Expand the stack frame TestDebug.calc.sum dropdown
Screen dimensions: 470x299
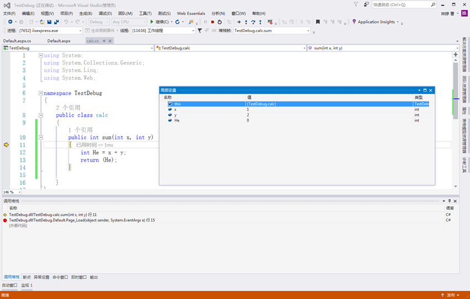pos(307,31)
